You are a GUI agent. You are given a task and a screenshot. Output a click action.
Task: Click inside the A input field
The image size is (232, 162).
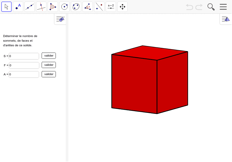(24, 74)
